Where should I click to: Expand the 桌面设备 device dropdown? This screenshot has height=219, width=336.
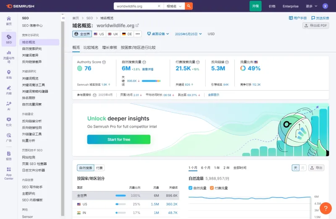click(x=158, y=34)
